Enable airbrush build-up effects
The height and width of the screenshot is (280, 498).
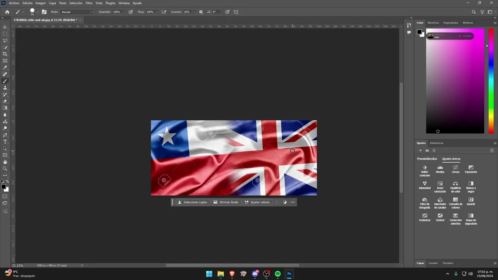coord(164,12)
